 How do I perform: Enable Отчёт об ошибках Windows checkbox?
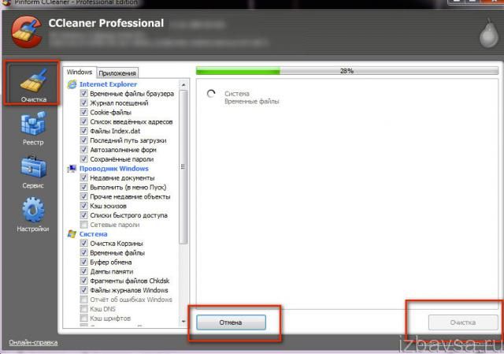coord(83,300)
